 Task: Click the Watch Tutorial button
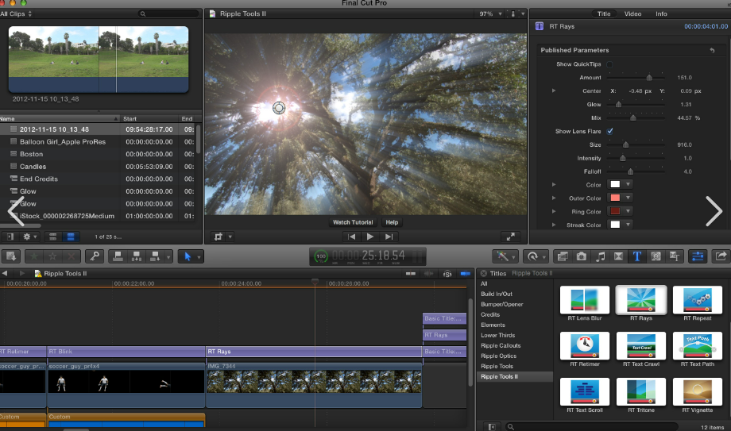point(352,222)
